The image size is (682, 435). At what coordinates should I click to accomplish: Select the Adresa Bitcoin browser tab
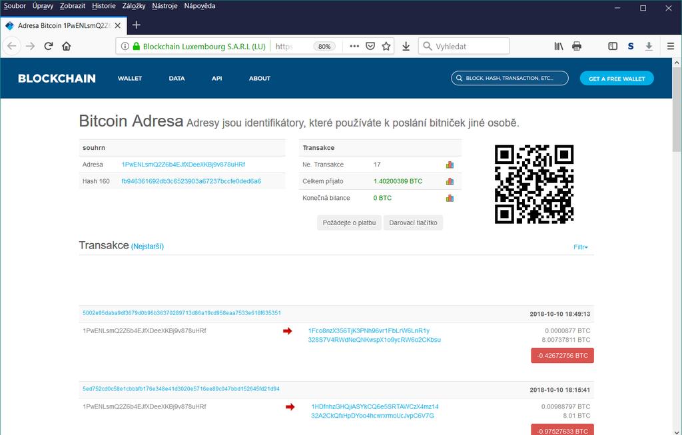(x=63, y=26)
